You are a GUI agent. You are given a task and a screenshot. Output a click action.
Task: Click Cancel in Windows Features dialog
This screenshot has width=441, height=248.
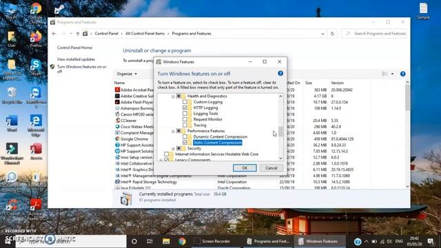tap(271, 168)
